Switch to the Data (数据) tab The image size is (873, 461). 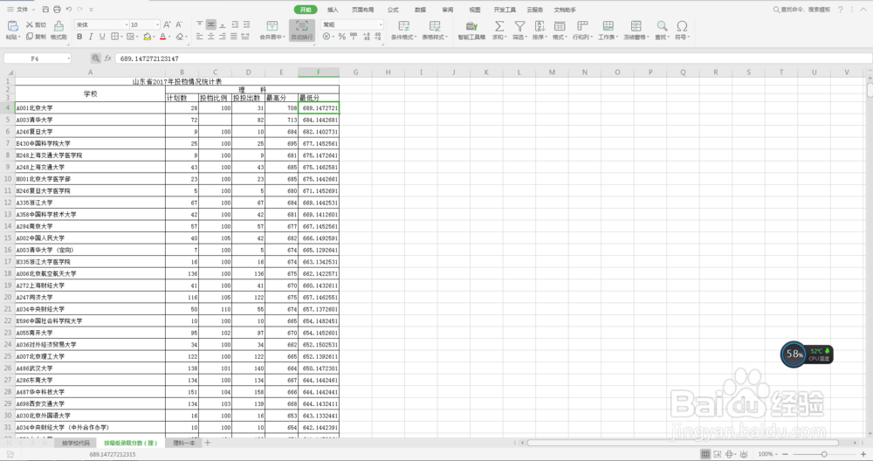[x=421, y=10]
